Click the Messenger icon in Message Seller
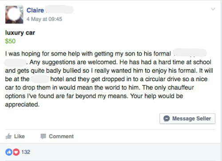 pyautogui.click(x=166, y=118)
